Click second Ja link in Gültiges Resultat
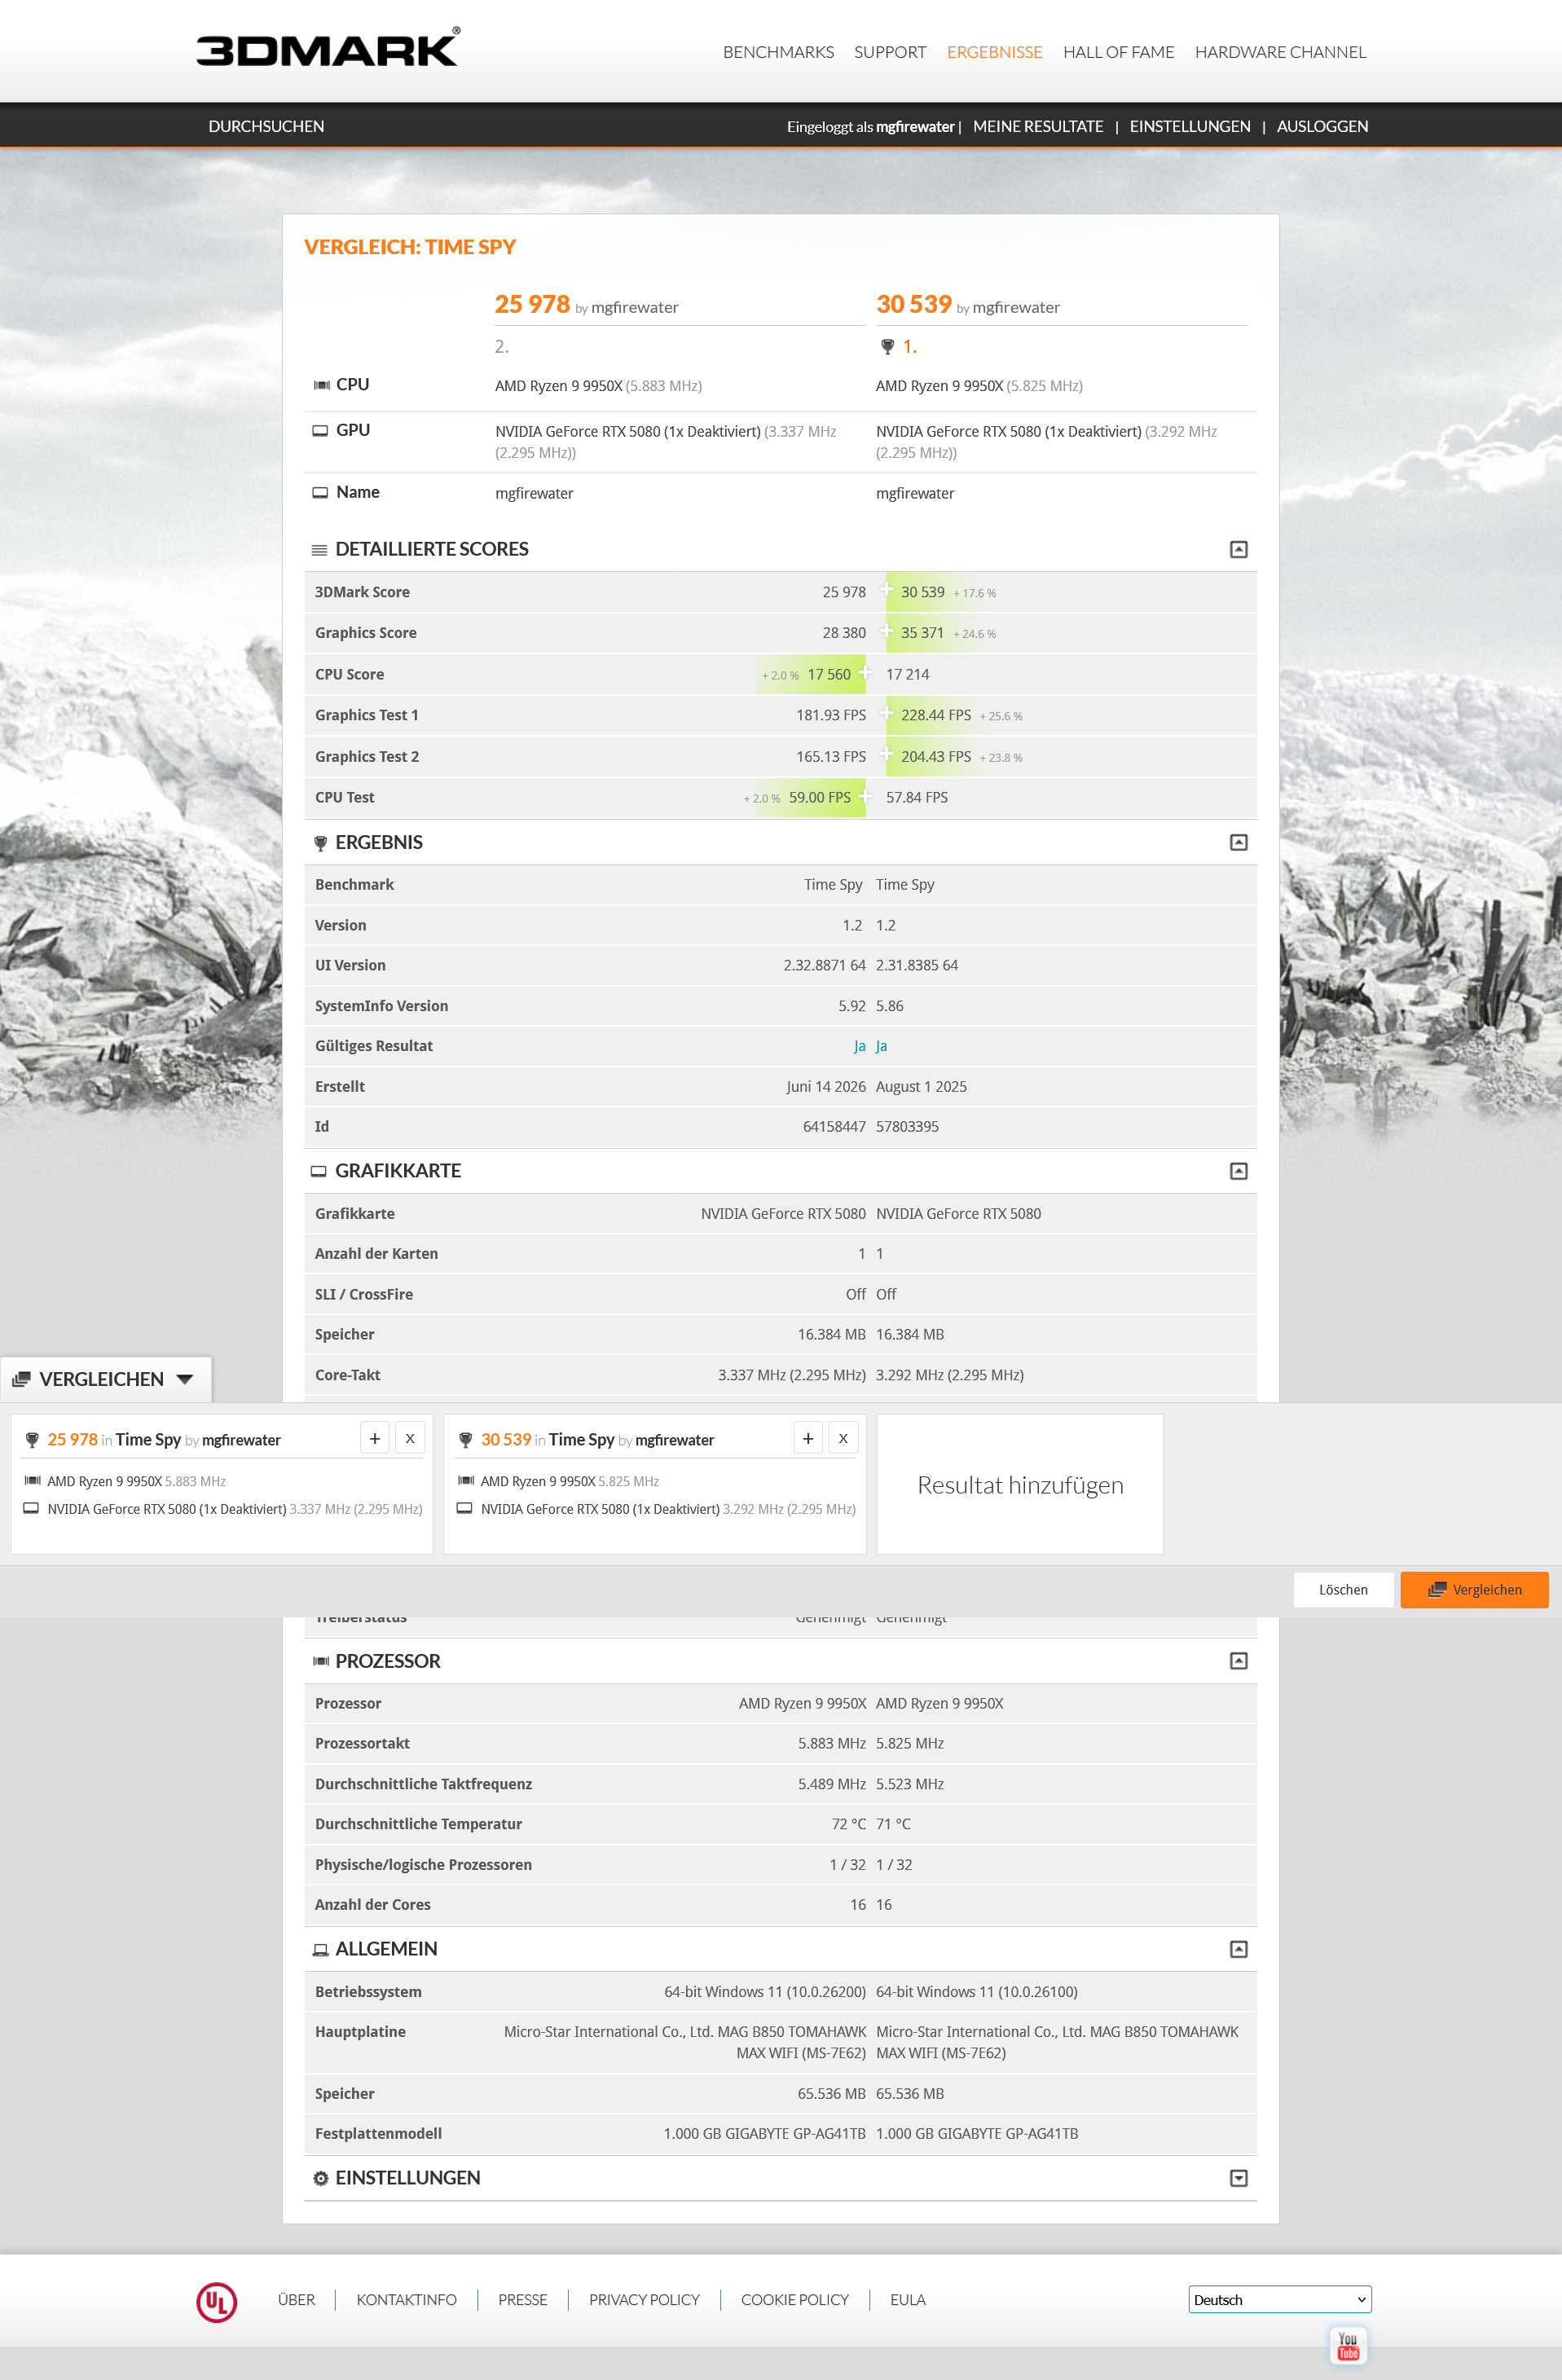Screen dimensions: 1562x2380 coord(881,1046)
